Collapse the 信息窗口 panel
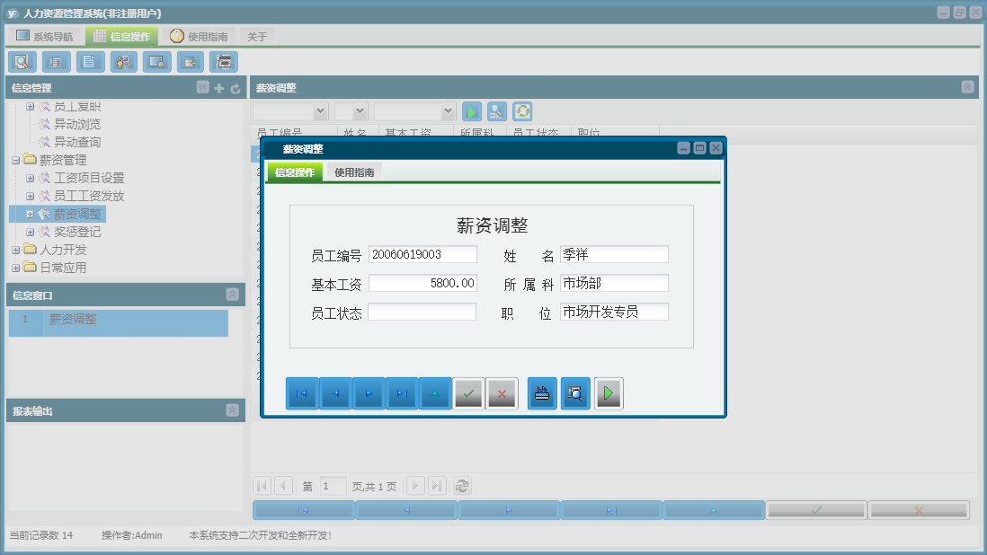 pos(232,295)
